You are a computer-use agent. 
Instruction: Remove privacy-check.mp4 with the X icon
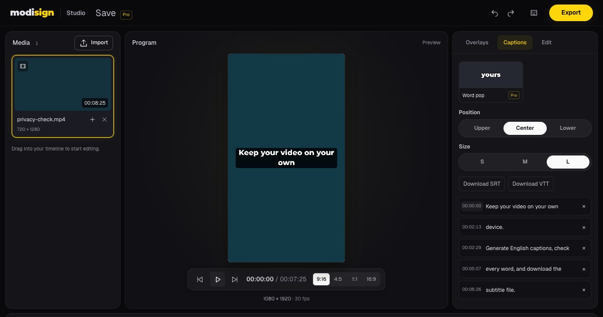[105, 120]
